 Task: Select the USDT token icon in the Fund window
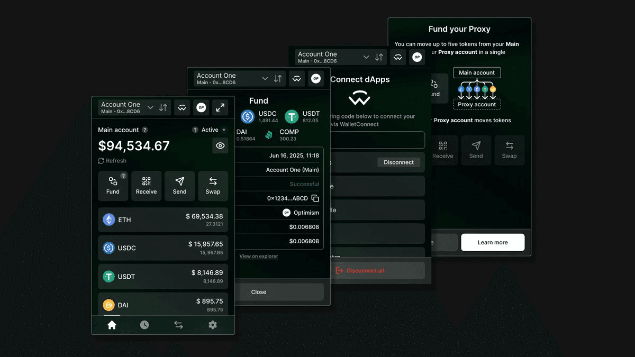coord(292,116)
